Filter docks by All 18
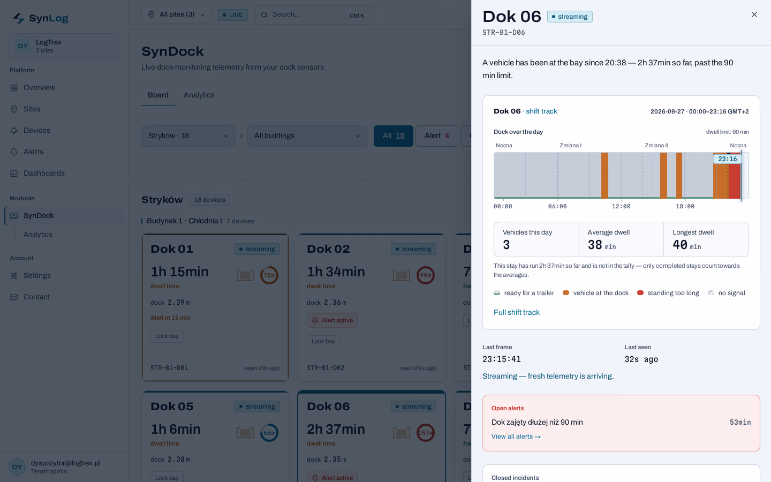The width and height of the screenshot is (771, 482). coord(394,136)
